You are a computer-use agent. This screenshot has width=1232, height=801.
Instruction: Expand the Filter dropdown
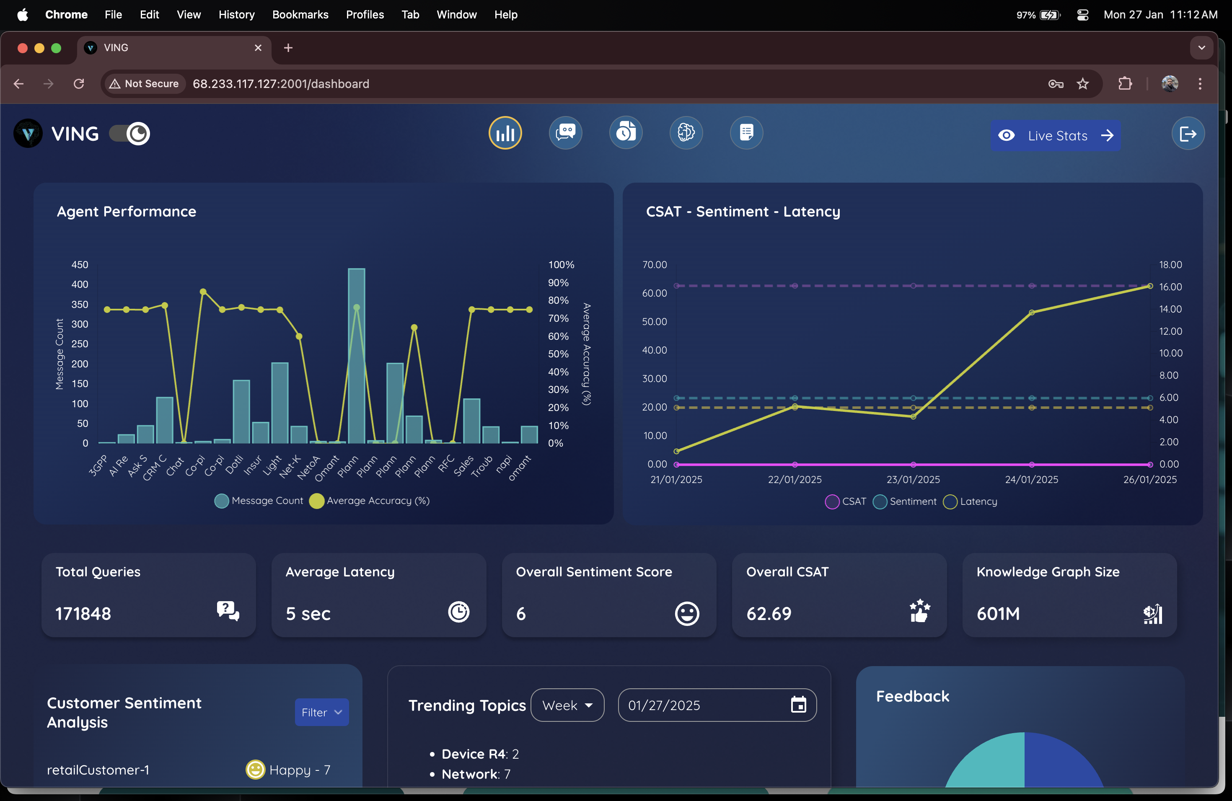coord(321,713)
